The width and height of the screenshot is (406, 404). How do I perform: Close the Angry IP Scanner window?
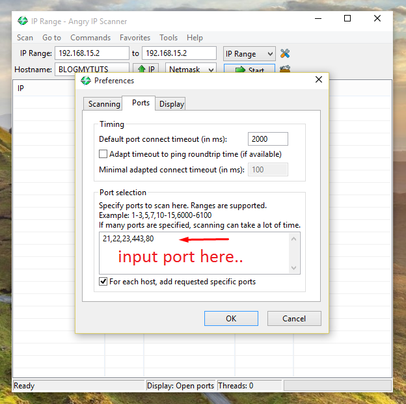click(x=377, y=18)
